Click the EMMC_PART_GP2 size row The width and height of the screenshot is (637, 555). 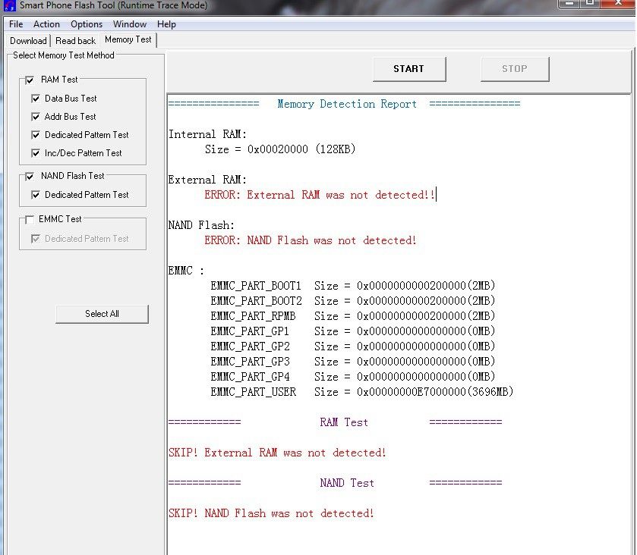[352, 346]
